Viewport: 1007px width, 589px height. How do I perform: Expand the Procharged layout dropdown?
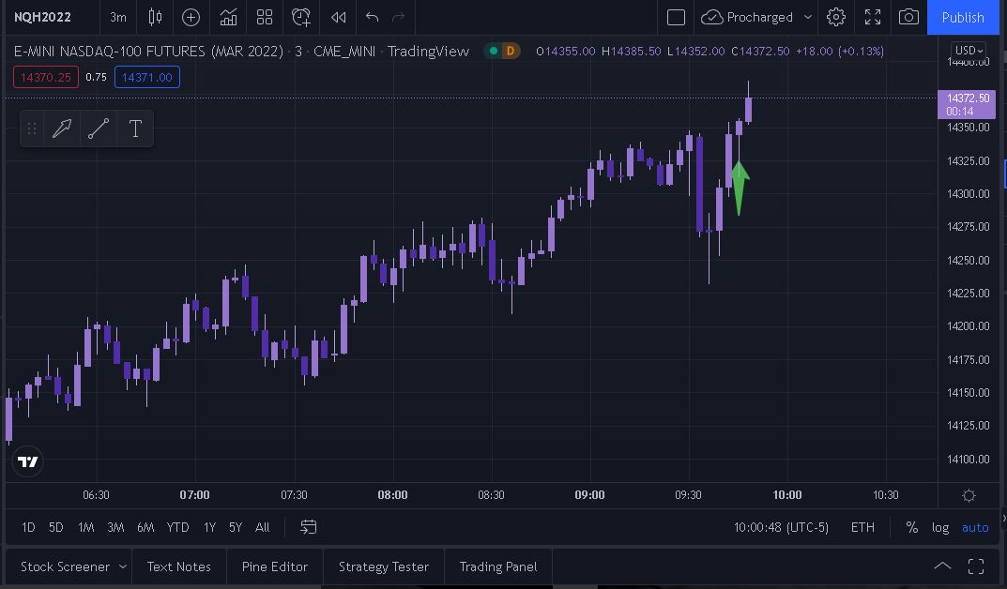coord(807,17)
